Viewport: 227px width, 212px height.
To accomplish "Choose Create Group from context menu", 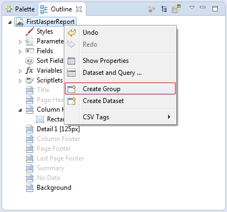I will click(x=120, y=88).
